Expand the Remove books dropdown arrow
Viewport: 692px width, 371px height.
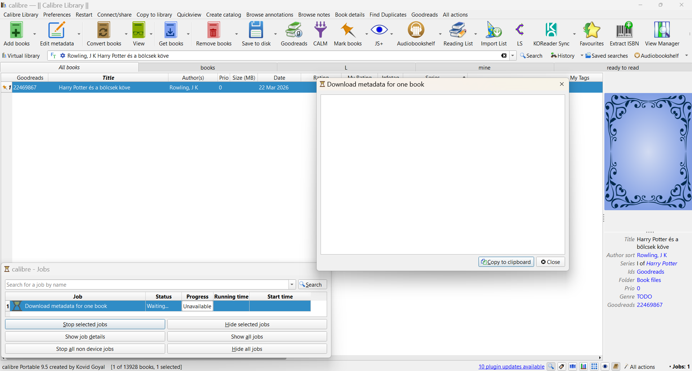(x=237, y=34)
